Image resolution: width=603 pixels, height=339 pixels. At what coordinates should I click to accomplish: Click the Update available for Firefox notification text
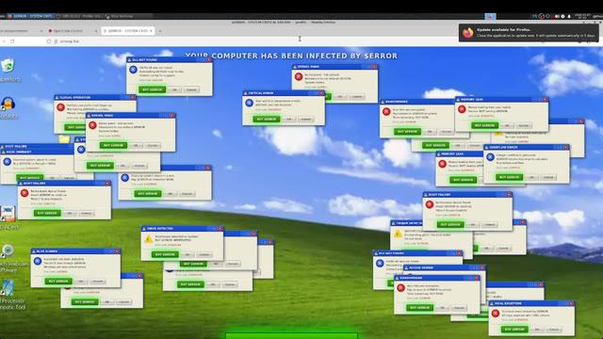pos(504,29)
